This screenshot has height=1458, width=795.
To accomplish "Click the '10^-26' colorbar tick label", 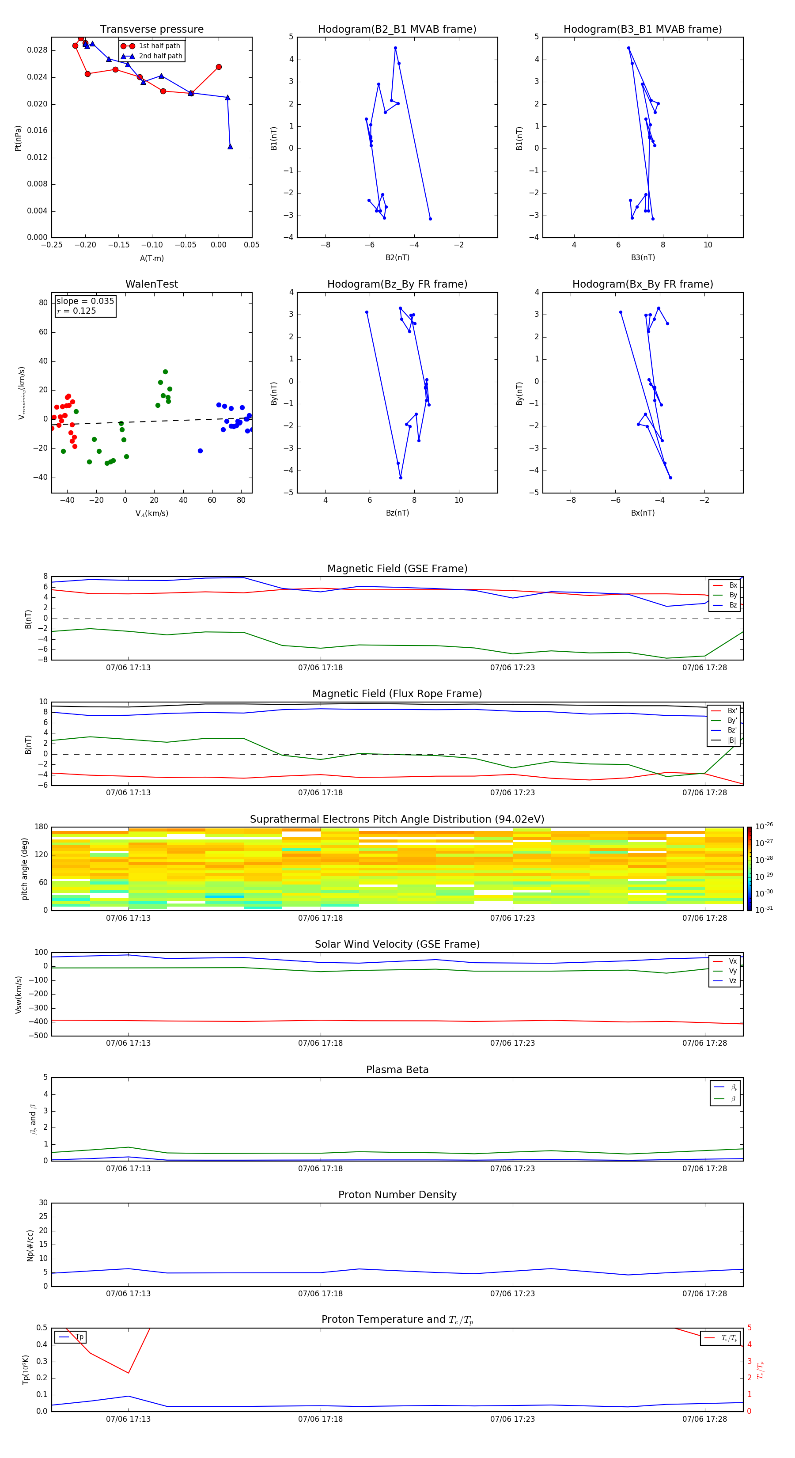I will point(764,826).
